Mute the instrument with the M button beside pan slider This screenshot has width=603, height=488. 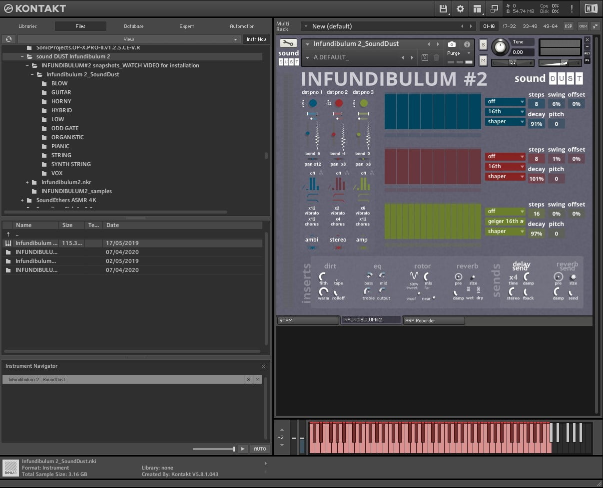(483, 60)
